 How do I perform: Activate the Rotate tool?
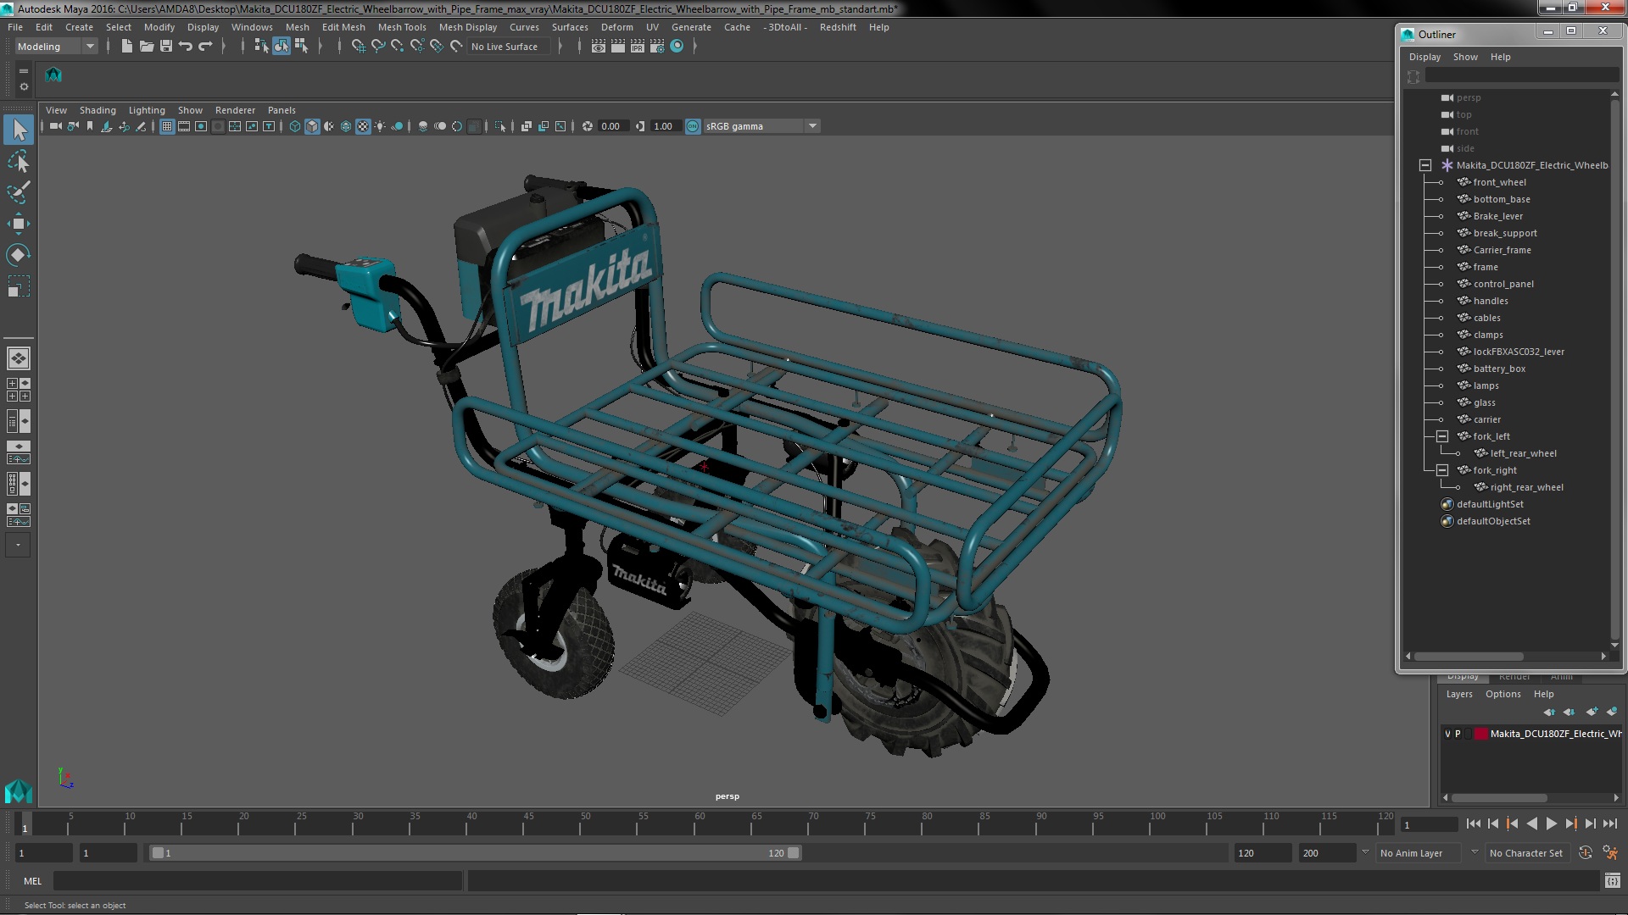click(19, 255)
